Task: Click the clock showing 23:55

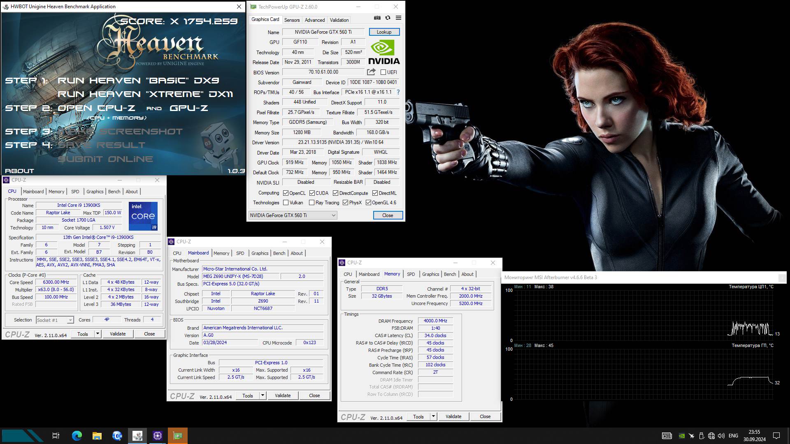Action: 754,432
